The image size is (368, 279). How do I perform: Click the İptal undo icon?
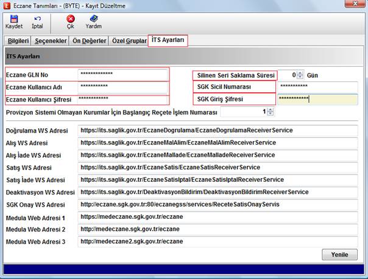pyautogui.click(x=37, y=19)
